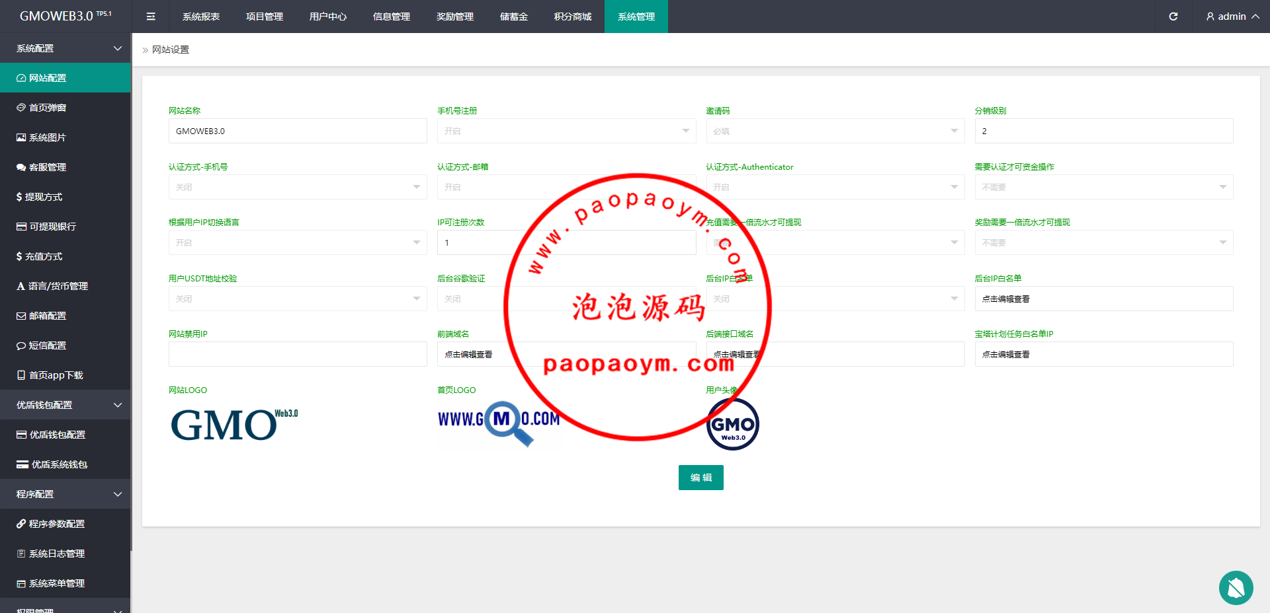Collapse the 程序配置 sidebar group
The width and height of the screenshot is (1270, 613).
tap(65, 494)
